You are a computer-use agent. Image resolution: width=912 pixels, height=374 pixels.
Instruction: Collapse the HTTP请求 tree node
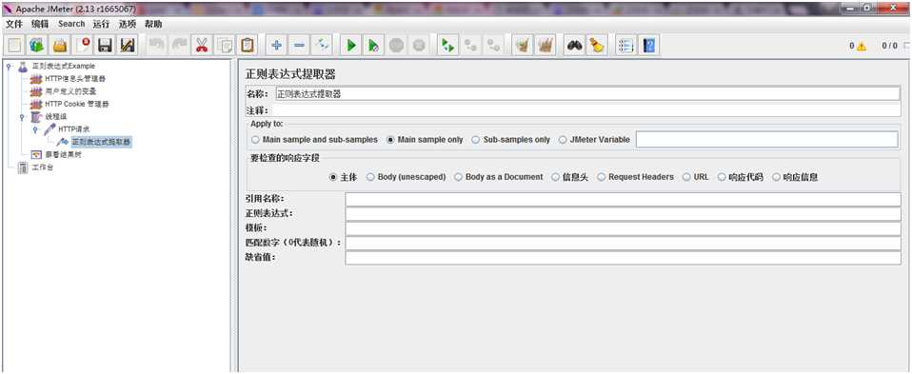click(x=35, y=129)
